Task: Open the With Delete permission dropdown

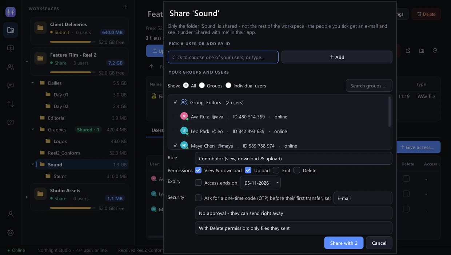Action: (294, 228)
